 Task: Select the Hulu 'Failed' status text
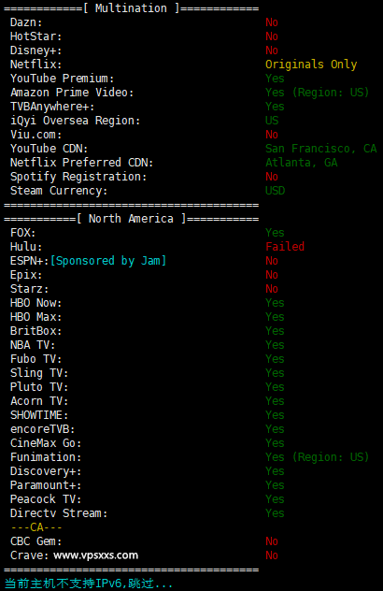[x=285, y=247]
